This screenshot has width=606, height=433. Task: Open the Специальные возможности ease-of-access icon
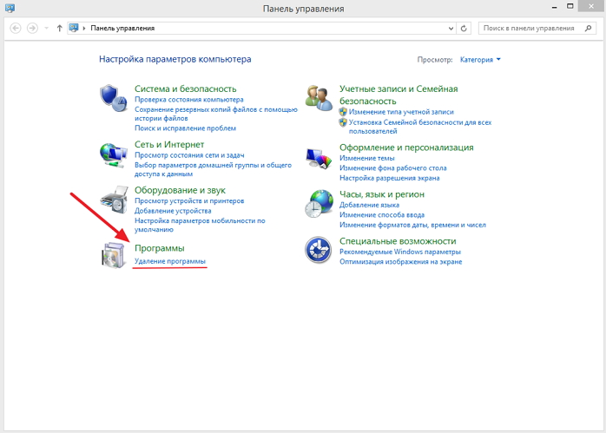click(x=318, y=250)
